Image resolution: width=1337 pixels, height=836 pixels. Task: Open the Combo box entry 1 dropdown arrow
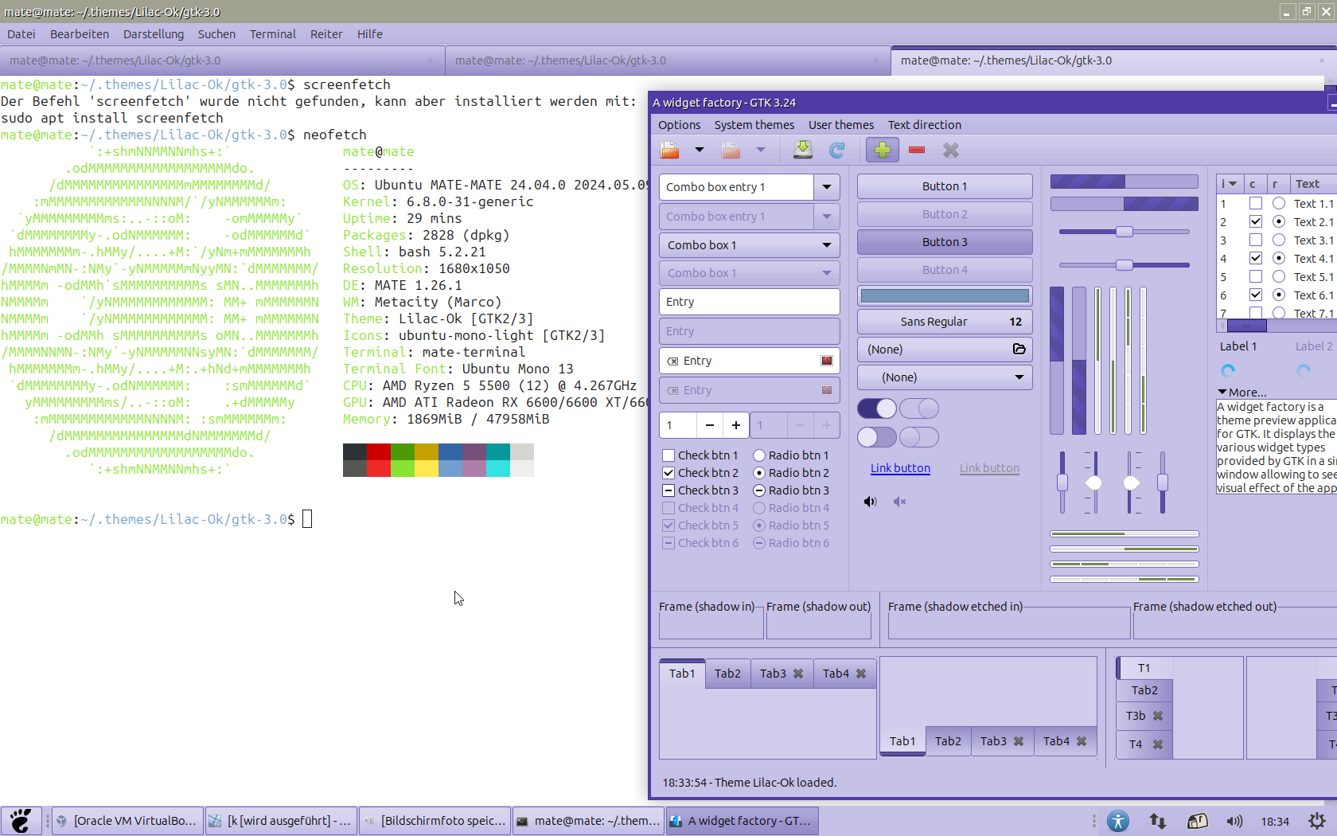pos(827,187)
